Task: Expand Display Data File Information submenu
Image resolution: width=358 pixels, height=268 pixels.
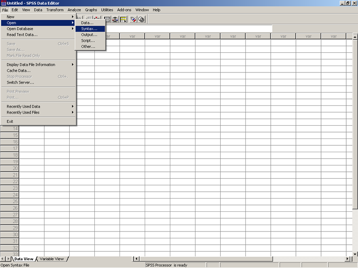Action: pos(39,65)
